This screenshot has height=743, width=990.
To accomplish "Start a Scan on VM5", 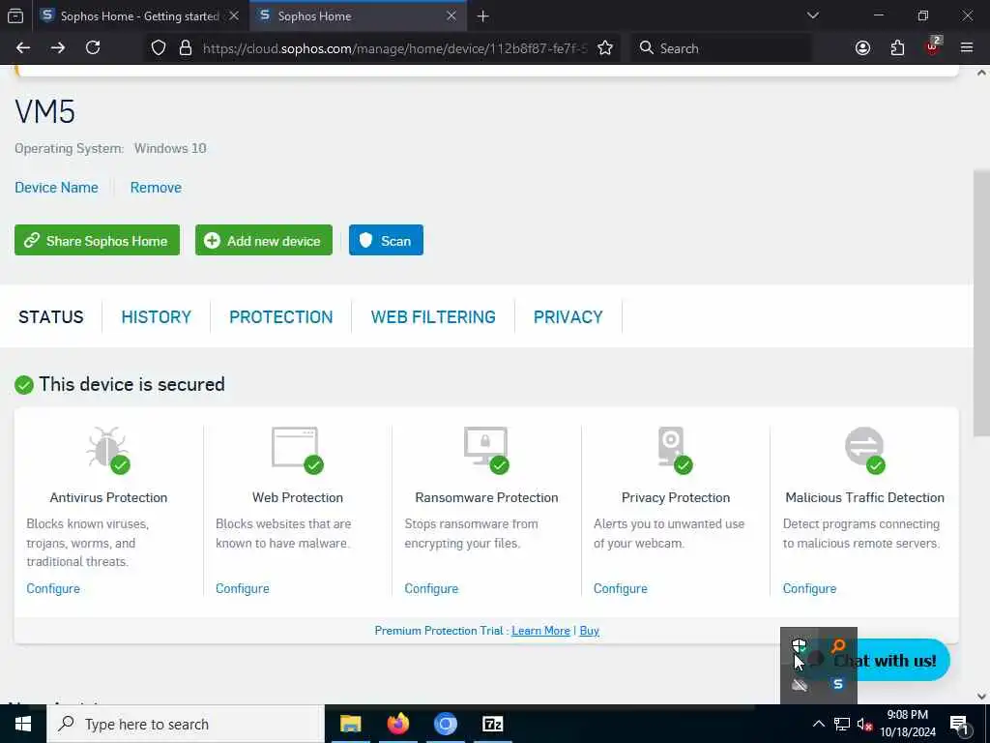I will [387, 240].
